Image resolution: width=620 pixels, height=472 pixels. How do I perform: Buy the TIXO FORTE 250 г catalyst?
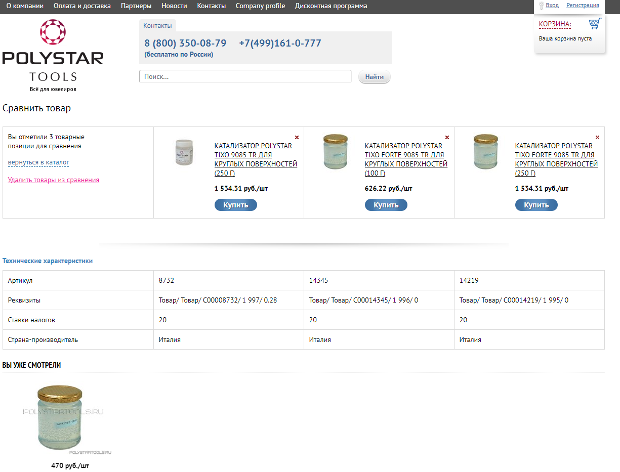[x=536, y=205]
